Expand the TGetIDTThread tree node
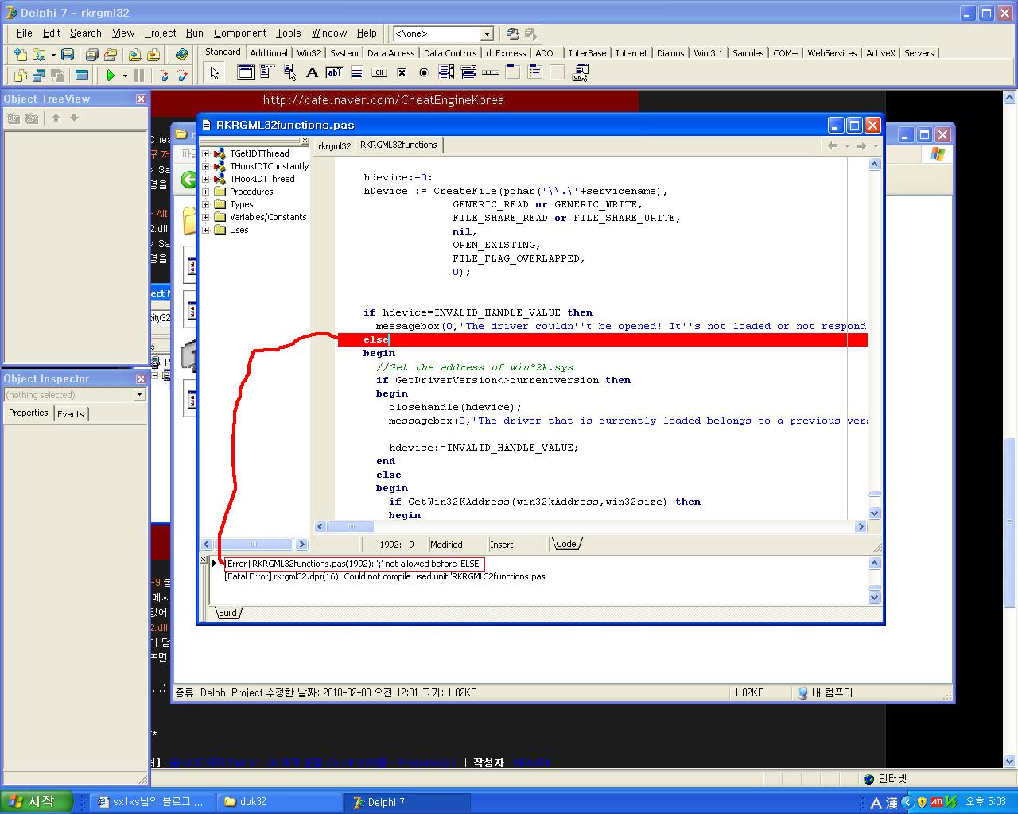This screenshot has height=814, width=1018. pyautogui.click(x=205, y=153)
